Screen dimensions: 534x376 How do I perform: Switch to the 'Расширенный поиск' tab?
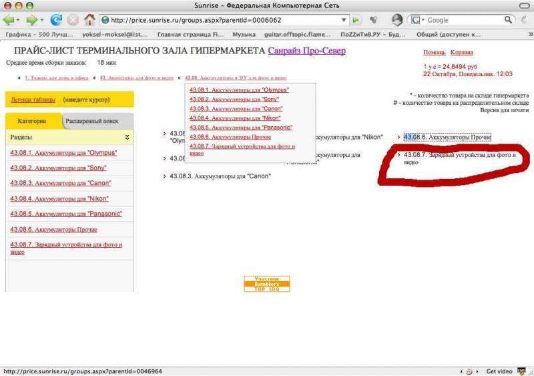point(92,121)
